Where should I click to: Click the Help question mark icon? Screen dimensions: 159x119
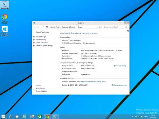pos(128,31)
